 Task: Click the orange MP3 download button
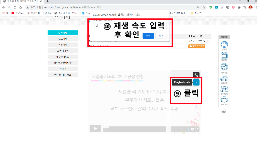(197, 46)
